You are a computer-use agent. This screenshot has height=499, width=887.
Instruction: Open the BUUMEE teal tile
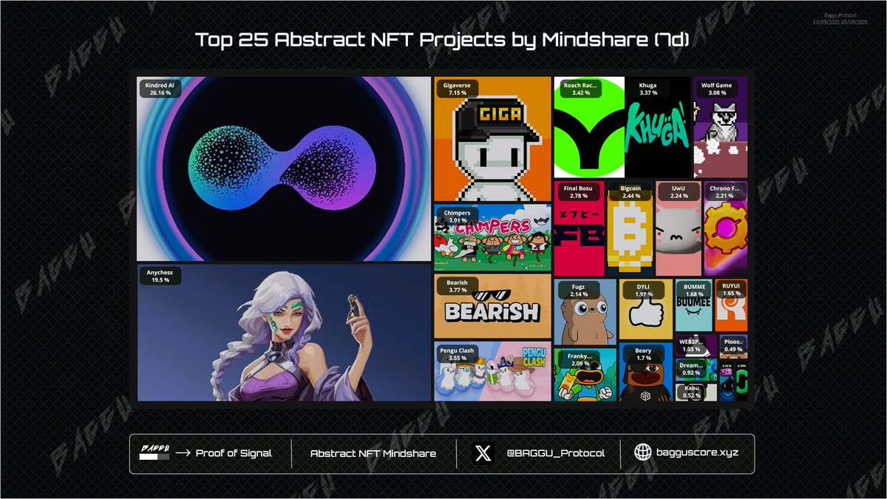point(694,305)
